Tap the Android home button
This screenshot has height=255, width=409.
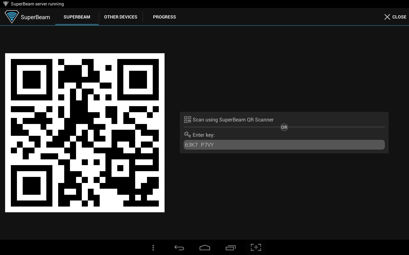(204, 247)
